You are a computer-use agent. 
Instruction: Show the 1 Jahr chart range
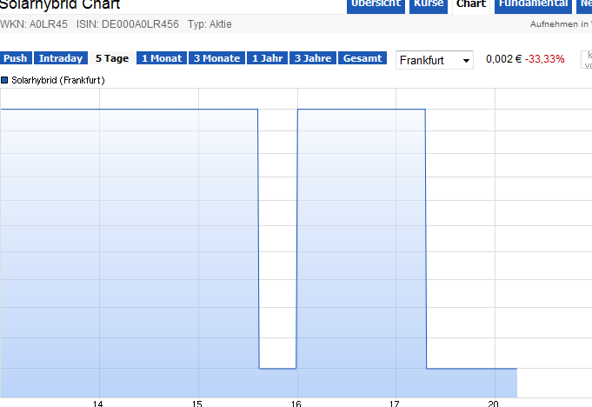pos(267,58)
